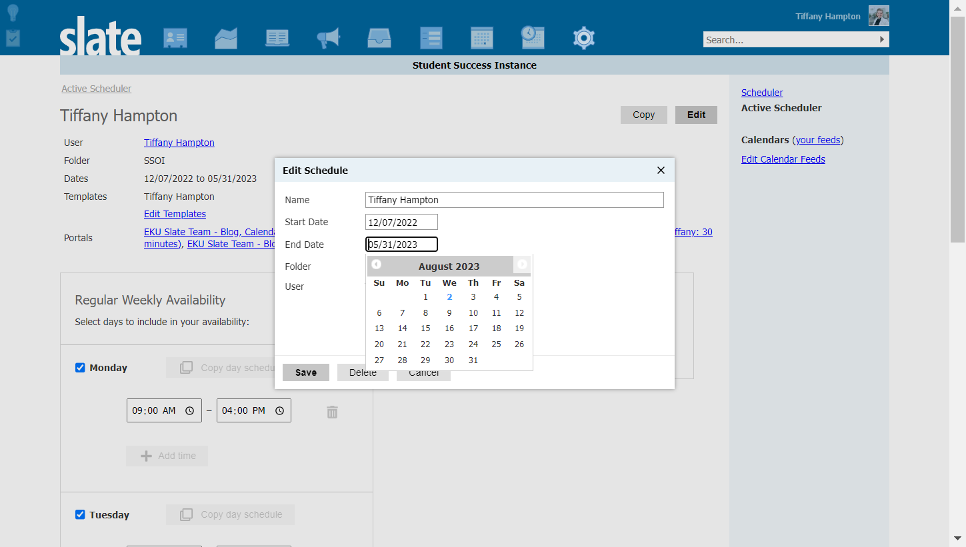
Task: Open the Database gear icon
Action: pos(584,38)
